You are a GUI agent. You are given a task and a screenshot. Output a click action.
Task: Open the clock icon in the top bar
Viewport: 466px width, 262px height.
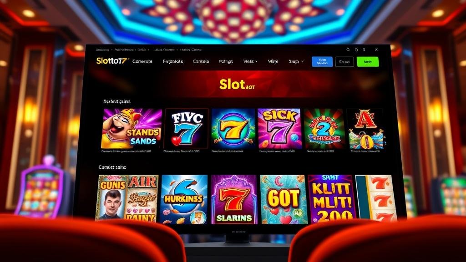[x=356, y=50]
